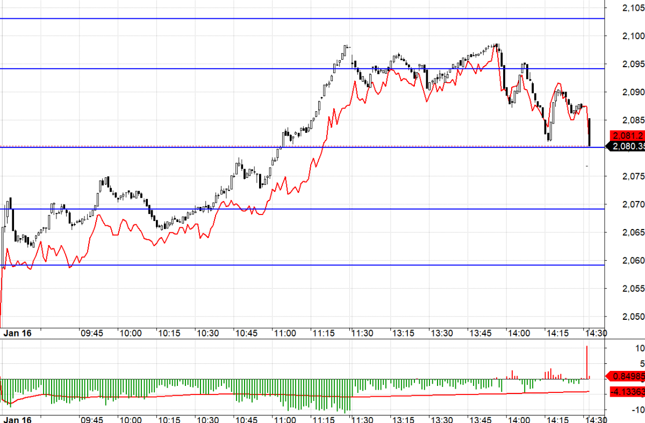Click the topmost blue horizontal line
Screen dimensions: 645x423
click(x=301, y=18)
